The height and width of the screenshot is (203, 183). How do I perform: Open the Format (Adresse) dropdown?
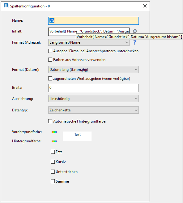coord(89,42)
